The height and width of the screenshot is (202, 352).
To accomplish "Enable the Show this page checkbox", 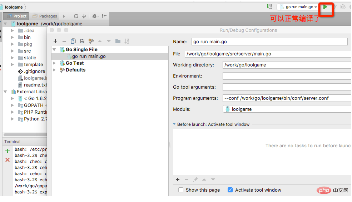I will click(x=181, y=190).
